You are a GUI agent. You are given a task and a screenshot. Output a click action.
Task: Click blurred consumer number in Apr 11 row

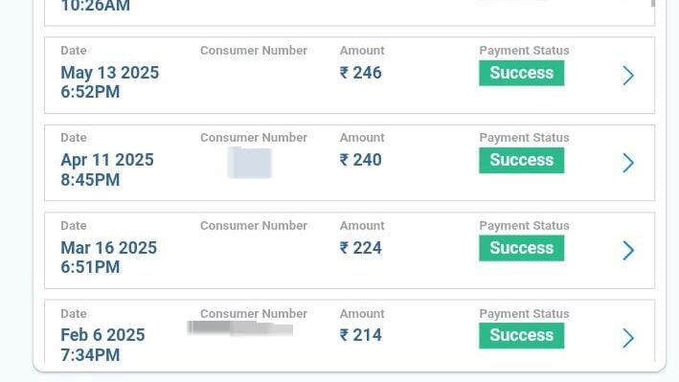pyautogui.click(x=249, y=163)
